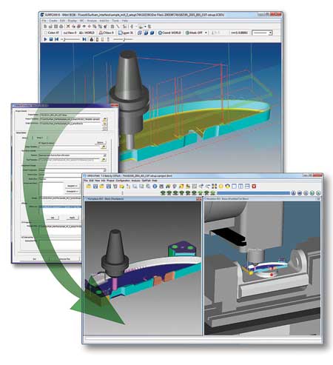Open the Analyze menu in SURFCAM
This screenshot has width=333, height=365.
[92, 21]
